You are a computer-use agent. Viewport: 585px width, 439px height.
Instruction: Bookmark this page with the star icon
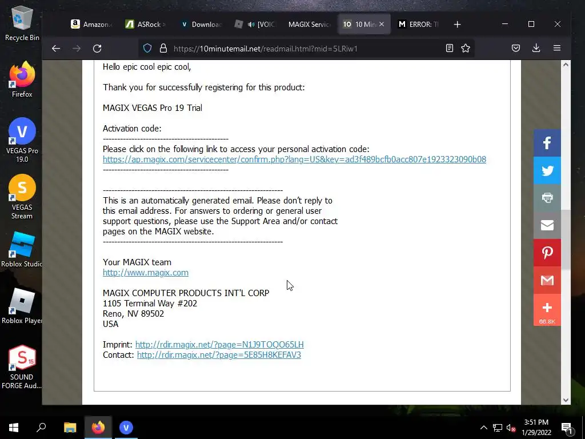point(465,48)
